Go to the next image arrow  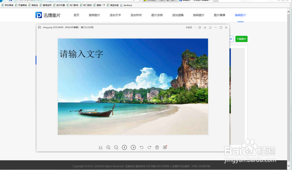click(133, 147)
